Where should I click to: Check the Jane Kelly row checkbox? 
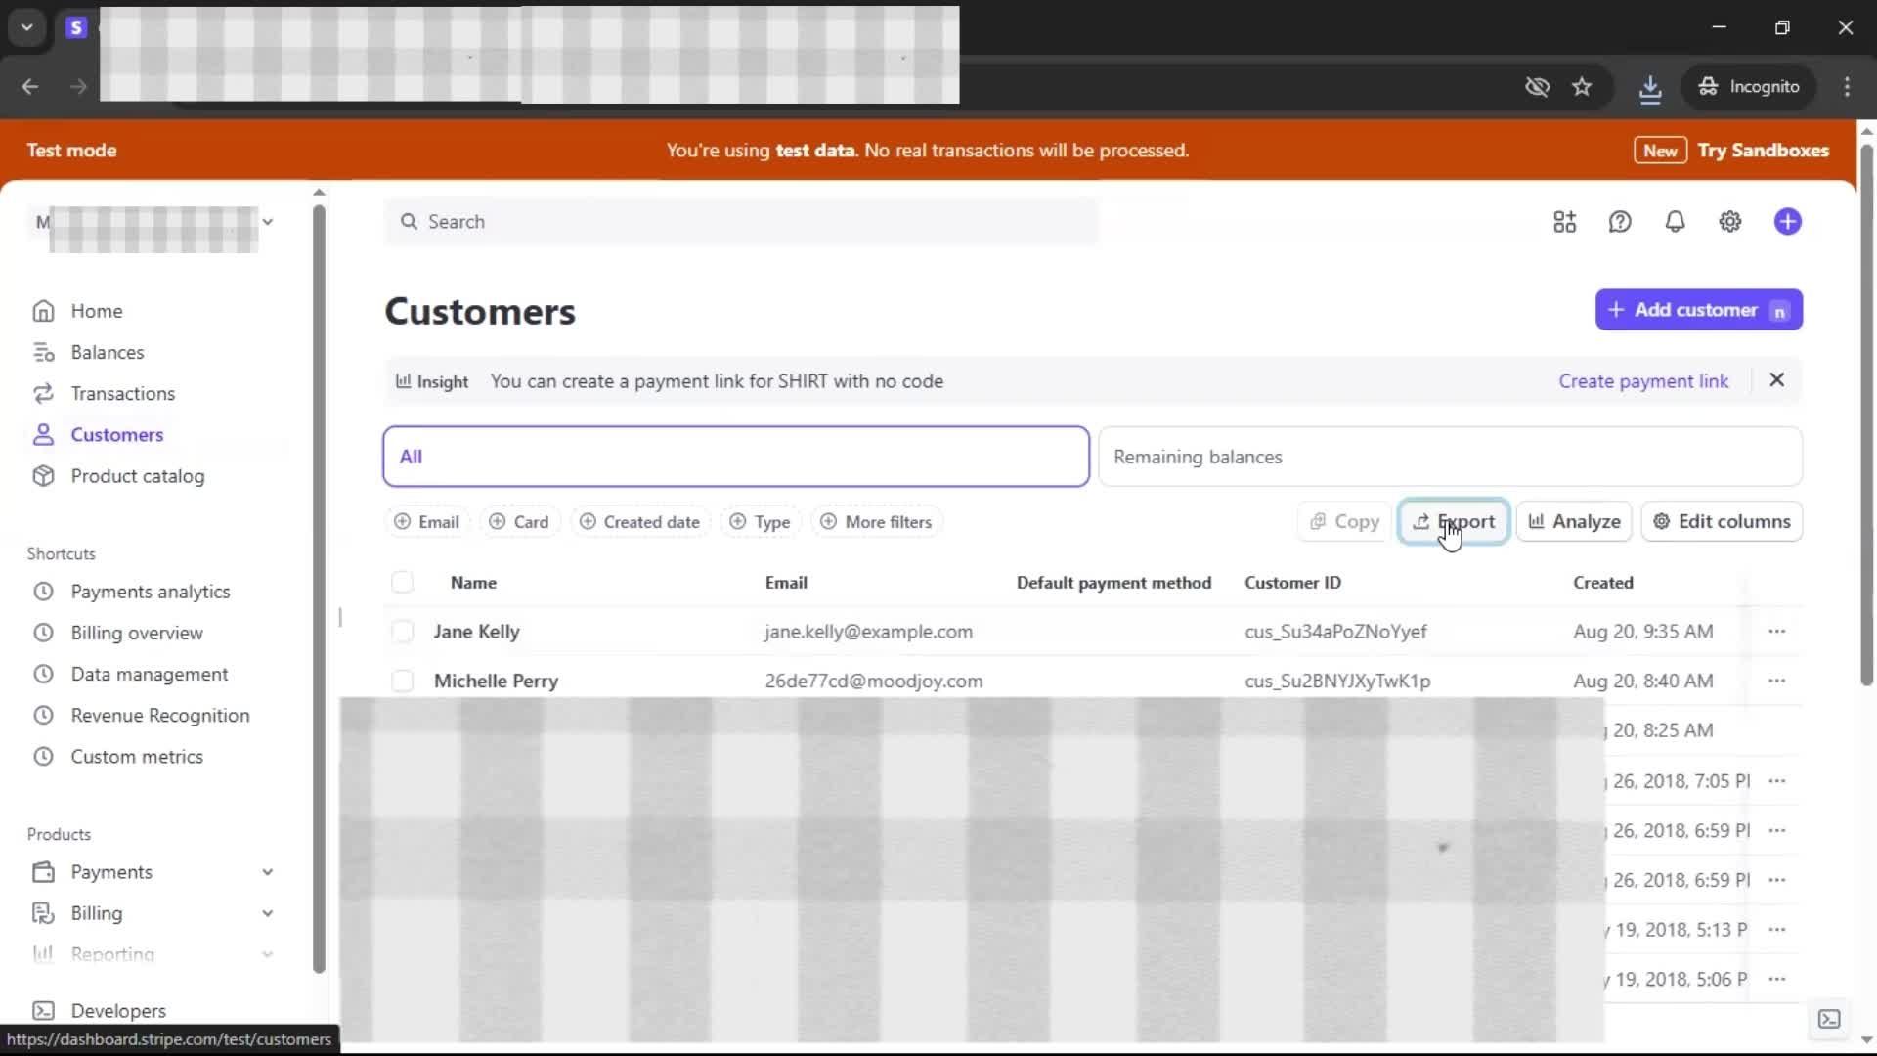[x=402, y=632]
